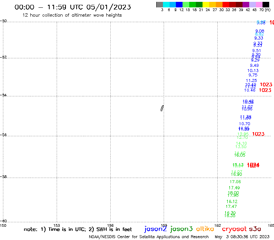Click the wave height value 9.49
Viewport: 274px width, 240px height.
coord(254,65)
